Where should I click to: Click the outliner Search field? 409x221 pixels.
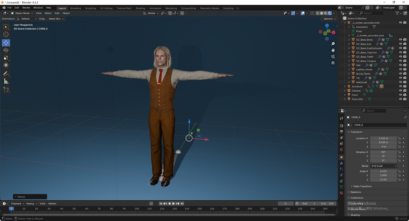371,13
